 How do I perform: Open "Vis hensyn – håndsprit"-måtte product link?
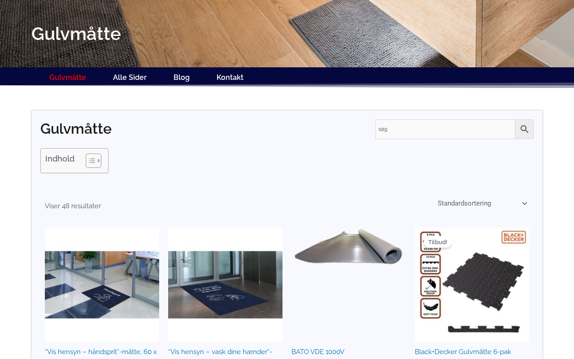coord(101,352)
